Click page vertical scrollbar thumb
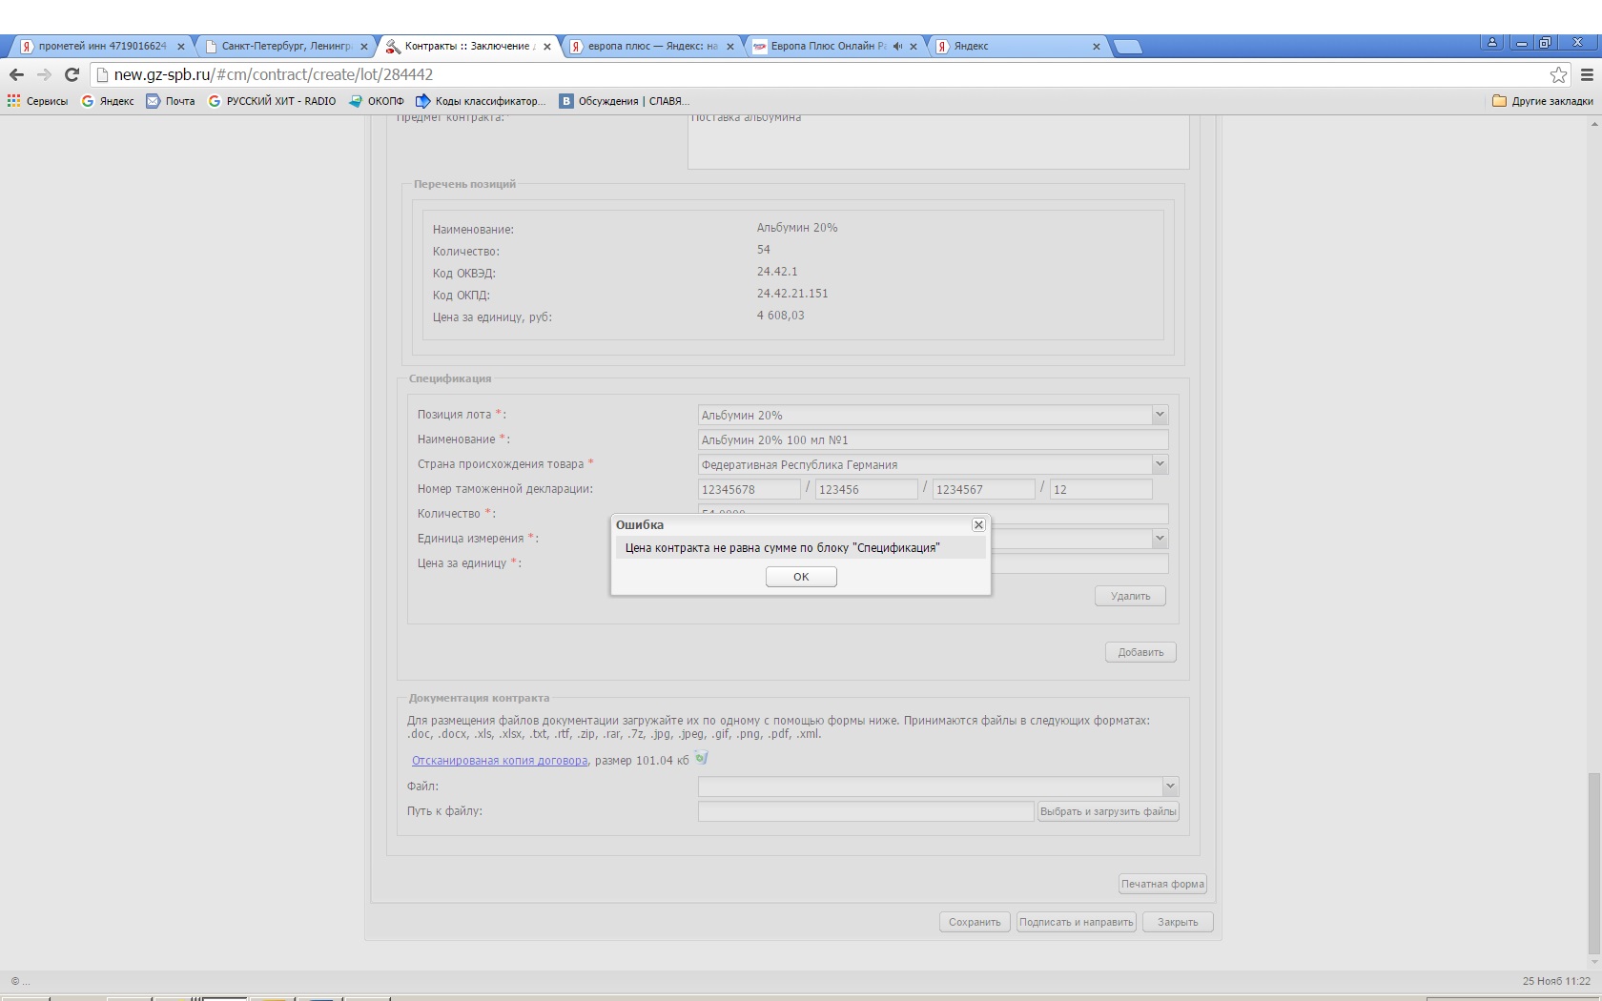The width and height of the screenshot is (1602, 1001). point(1593,864)
